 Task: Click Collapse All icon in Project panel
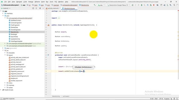coord(36,8)
